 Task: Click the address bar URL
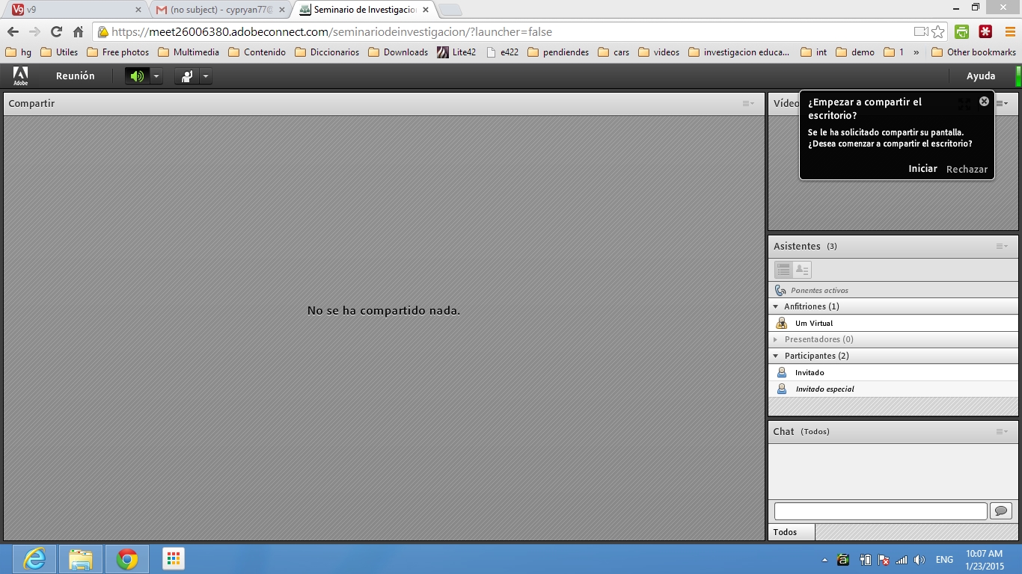[x=332, y=32]
